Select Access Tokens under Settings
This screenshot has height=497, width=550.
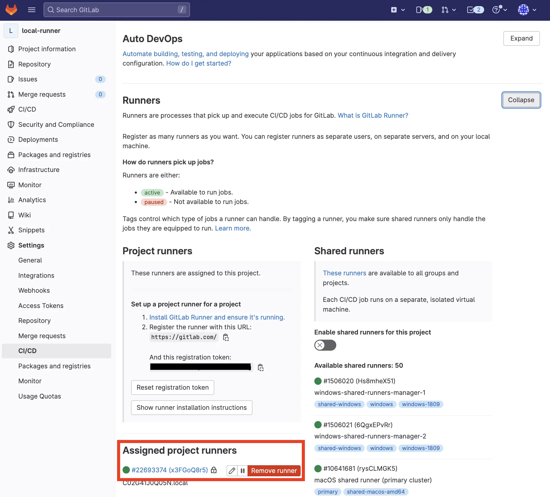point(41,306)
